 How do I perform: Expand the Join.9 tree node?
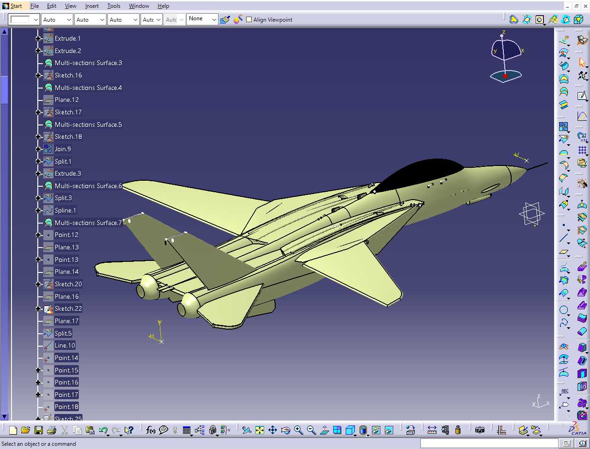pos(38,149)
